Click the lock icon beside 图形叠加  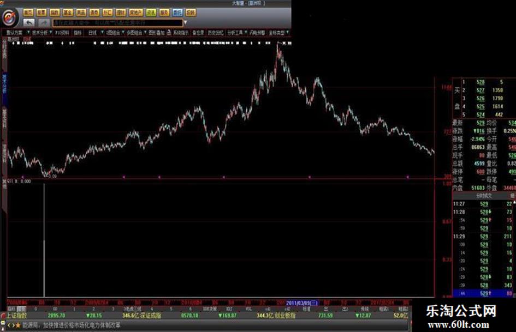(169, 32)
